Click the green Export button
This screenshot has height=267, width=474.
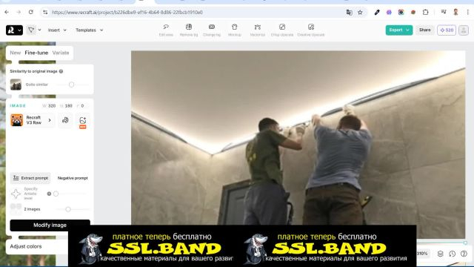click(x=398, y=30)
